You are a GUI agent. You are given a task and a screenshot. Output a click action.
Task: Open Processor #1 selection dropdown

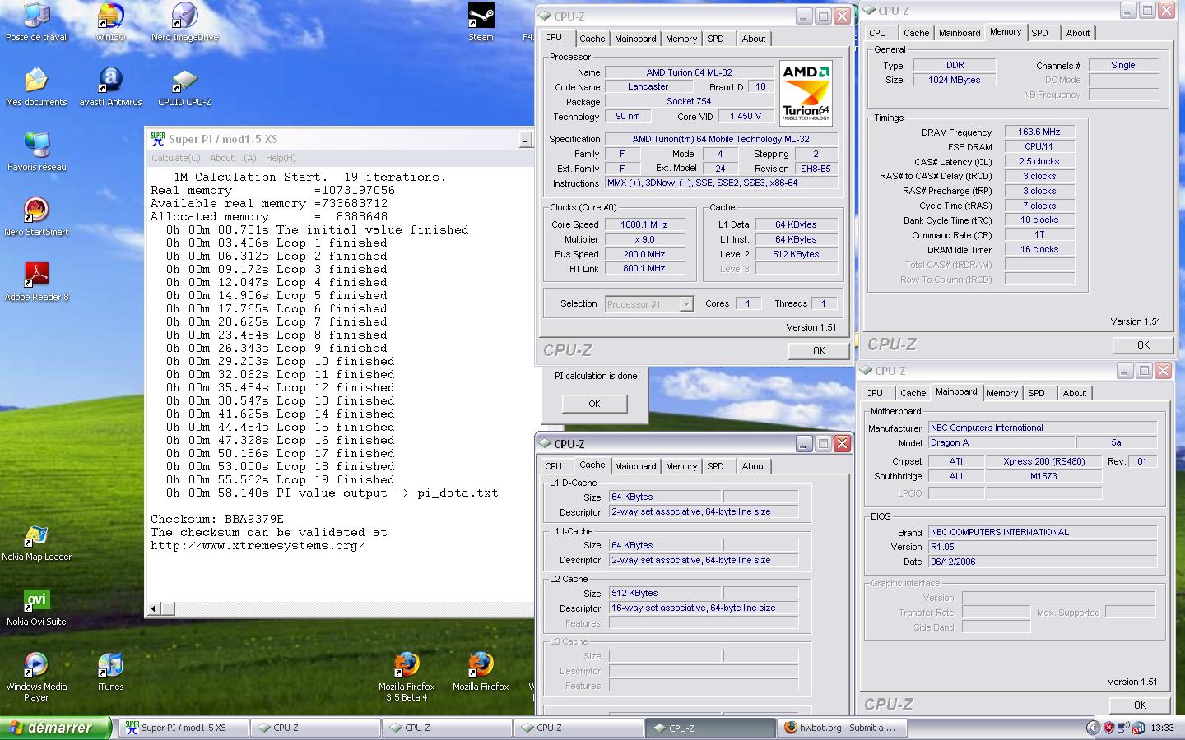649,304
